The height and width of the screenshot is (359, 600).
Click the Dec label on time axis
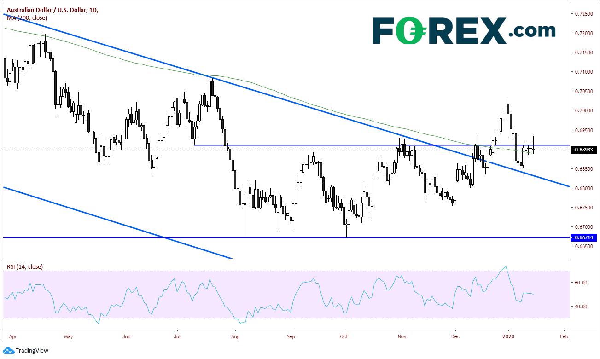(x=455, y=337)
